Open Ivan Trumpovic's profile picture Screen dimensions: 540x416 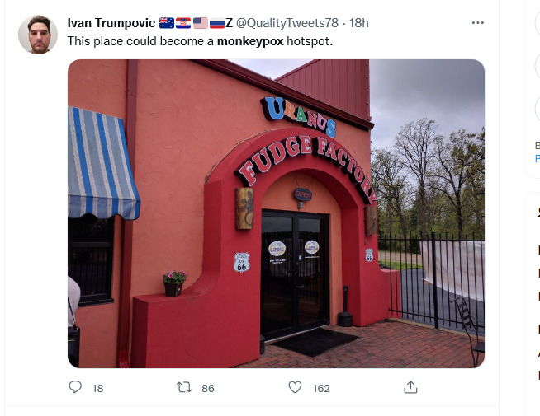pyautogui.click(x=38, y=35)
